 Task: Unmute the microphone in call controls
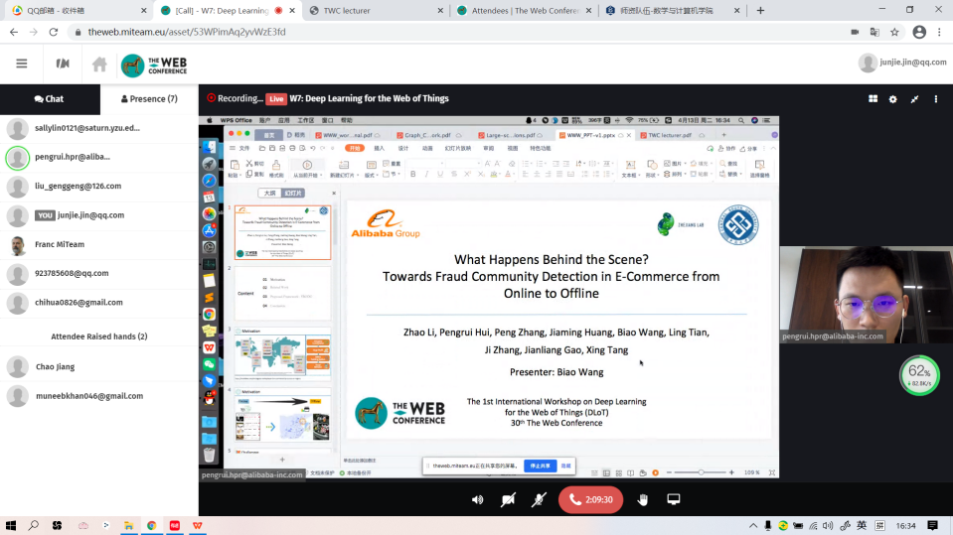coord(539,499)
